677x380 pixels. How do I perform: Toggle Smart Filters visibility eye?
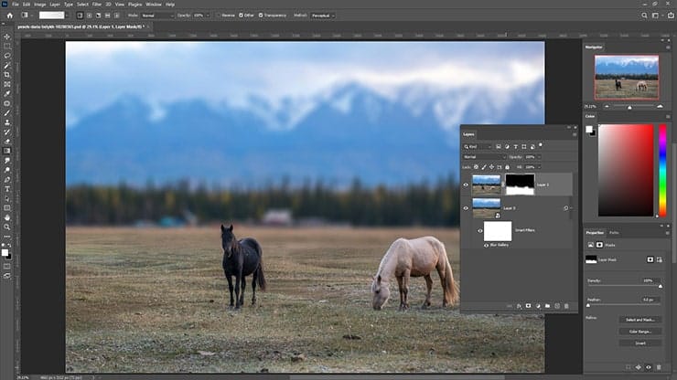479,231
